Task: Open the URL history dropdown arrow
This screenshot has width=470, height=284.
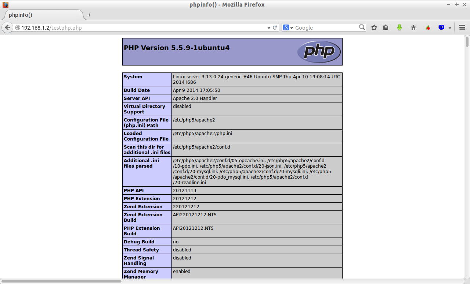Action: tap(268, 28)
